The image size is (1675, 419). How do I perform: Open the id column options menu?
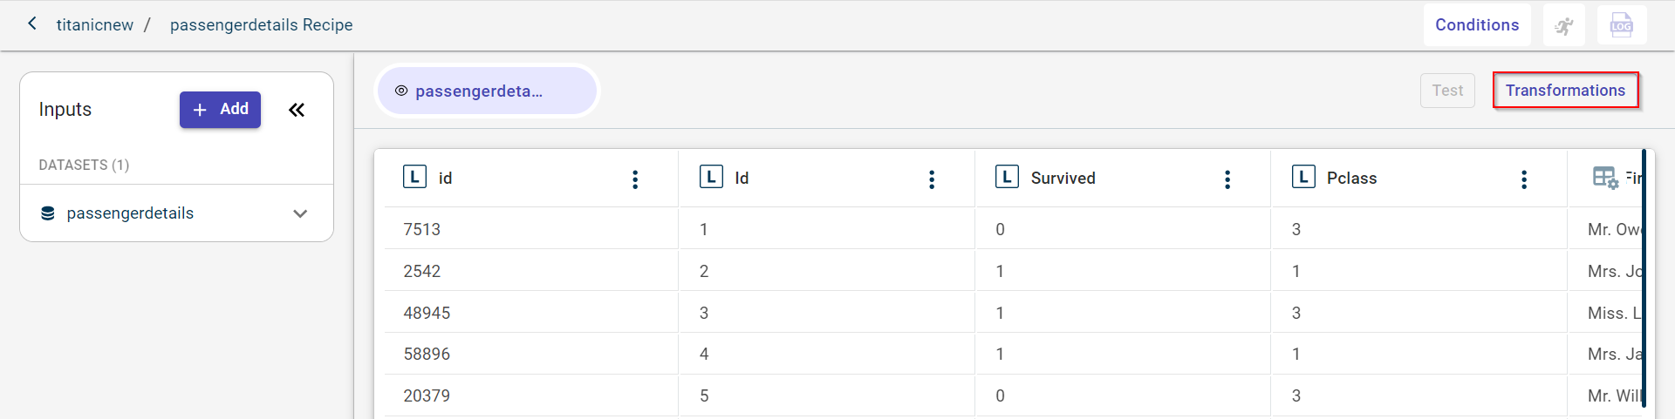click(x=635, y=179)
